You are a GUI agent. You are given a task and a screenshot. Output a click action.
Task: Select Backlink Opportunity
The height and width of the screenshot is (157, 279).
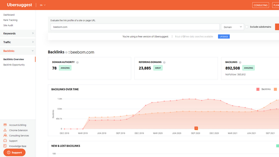click(x=14, y=65)
